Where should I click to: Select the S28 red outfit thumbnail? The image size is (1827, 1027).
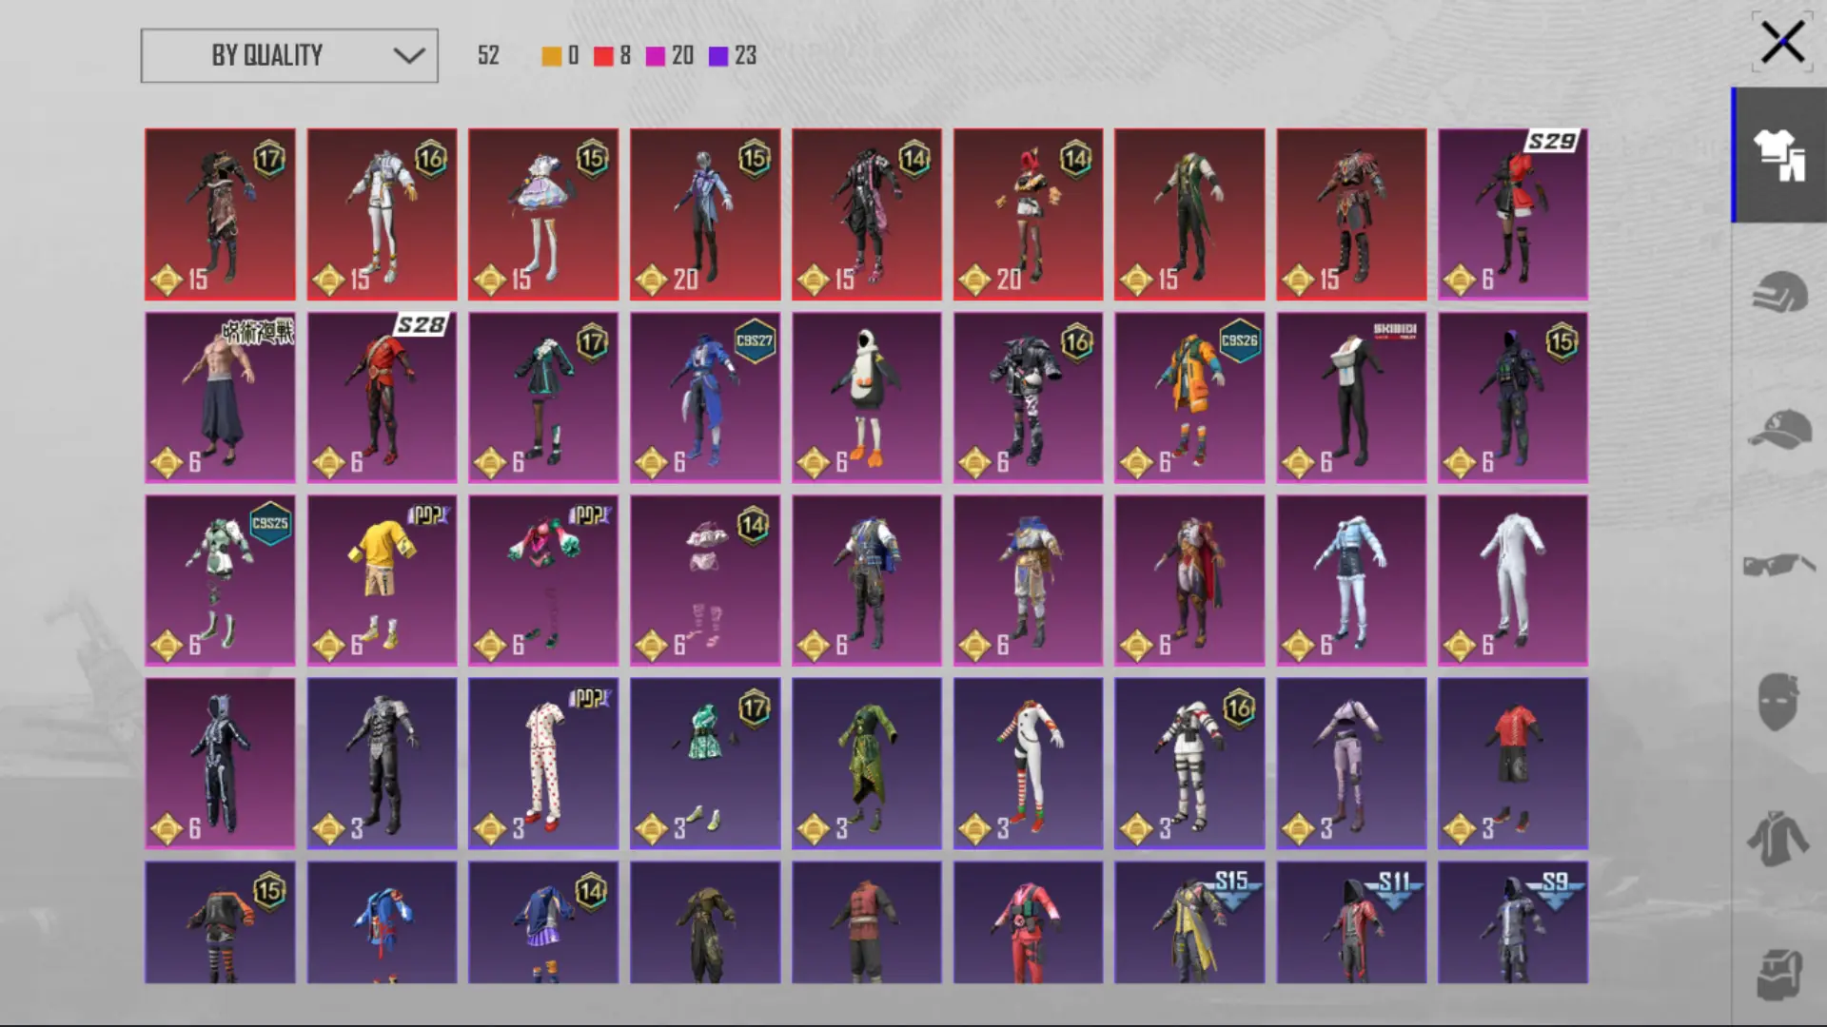[x=382, y=397]
